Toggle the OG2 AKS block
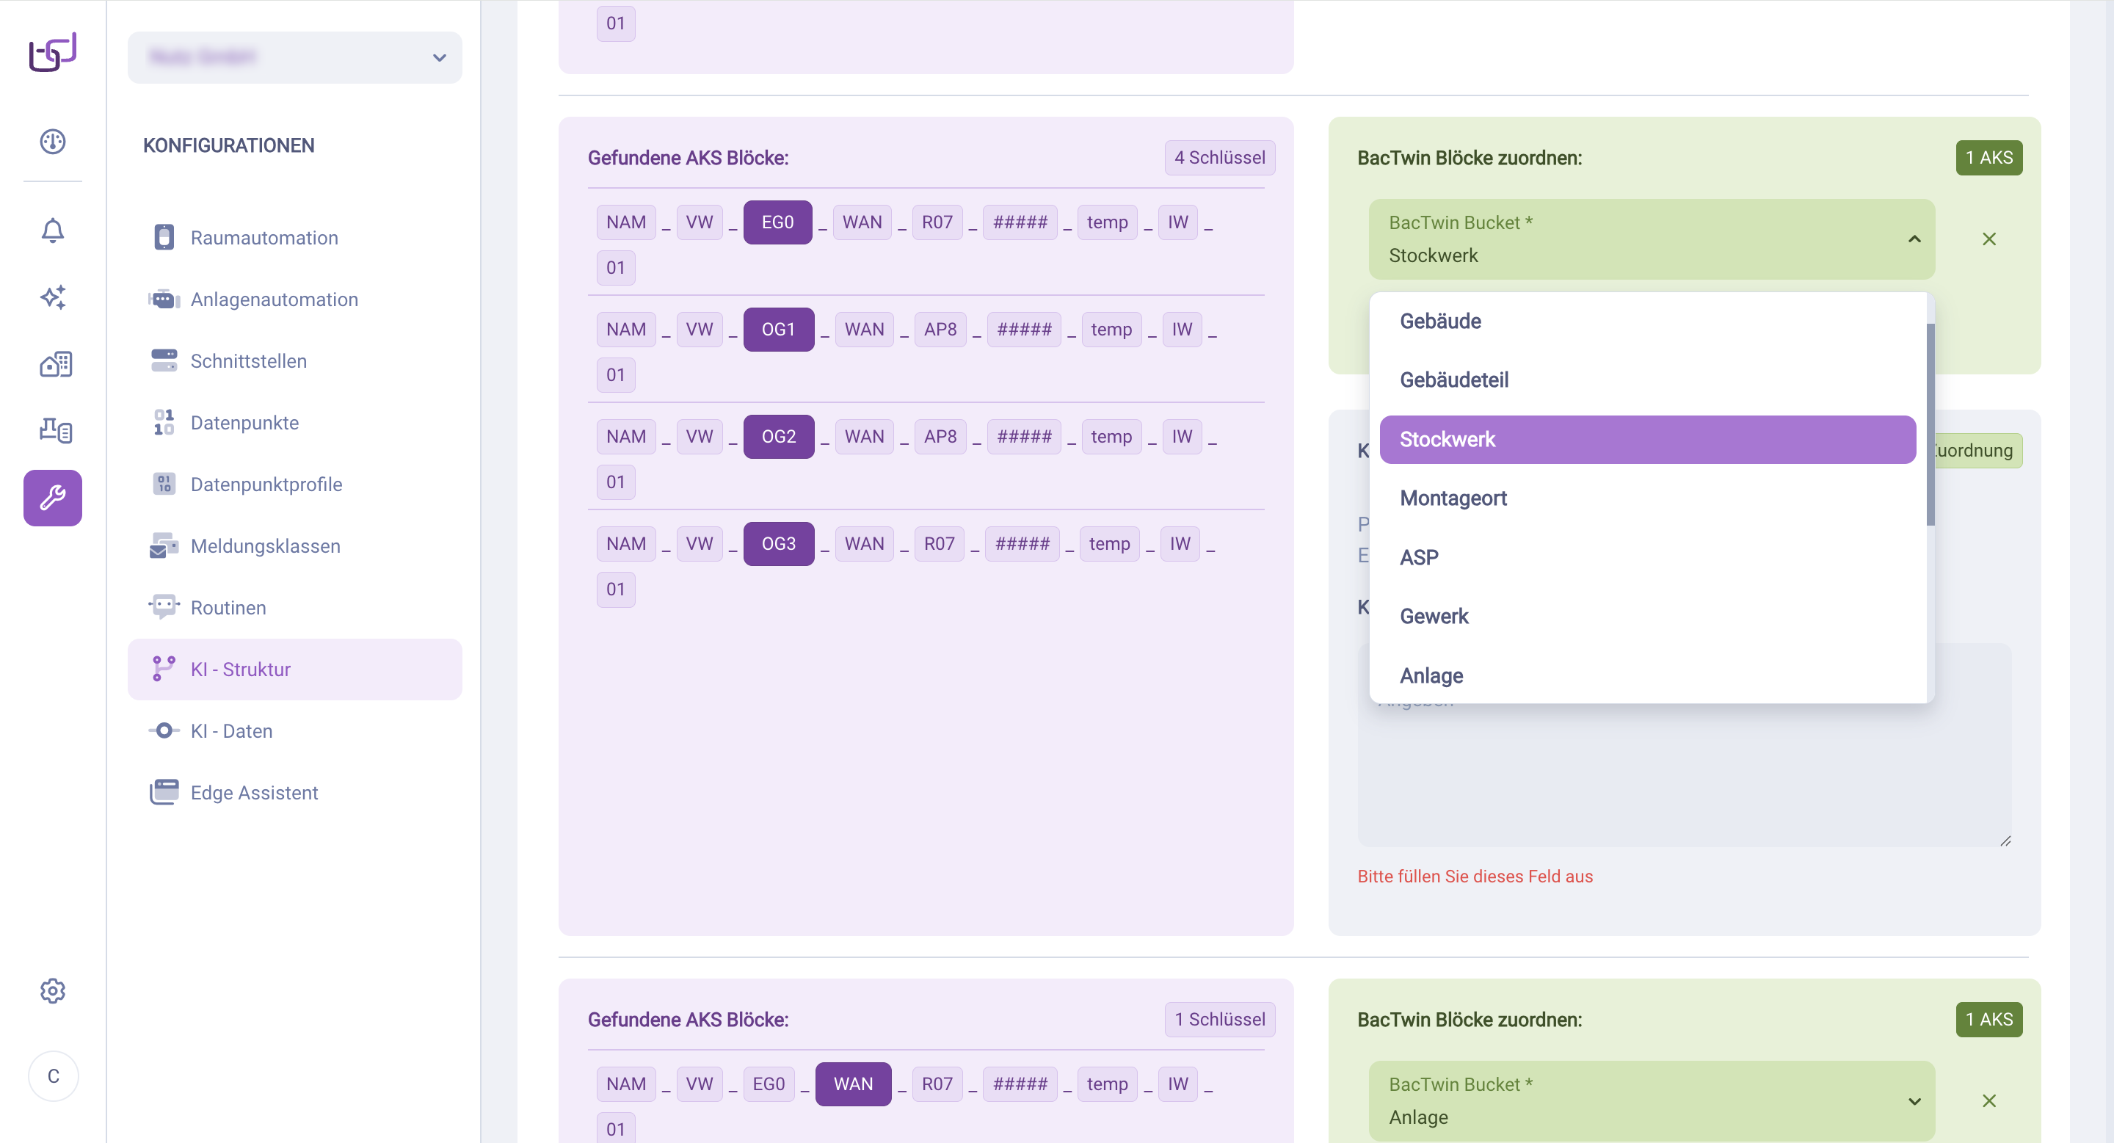 pos(778,437)
